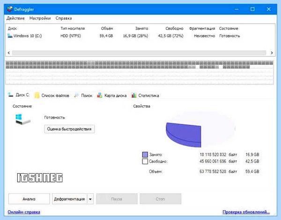Click the 18 118 520 832 байт value

pos(218,154)
